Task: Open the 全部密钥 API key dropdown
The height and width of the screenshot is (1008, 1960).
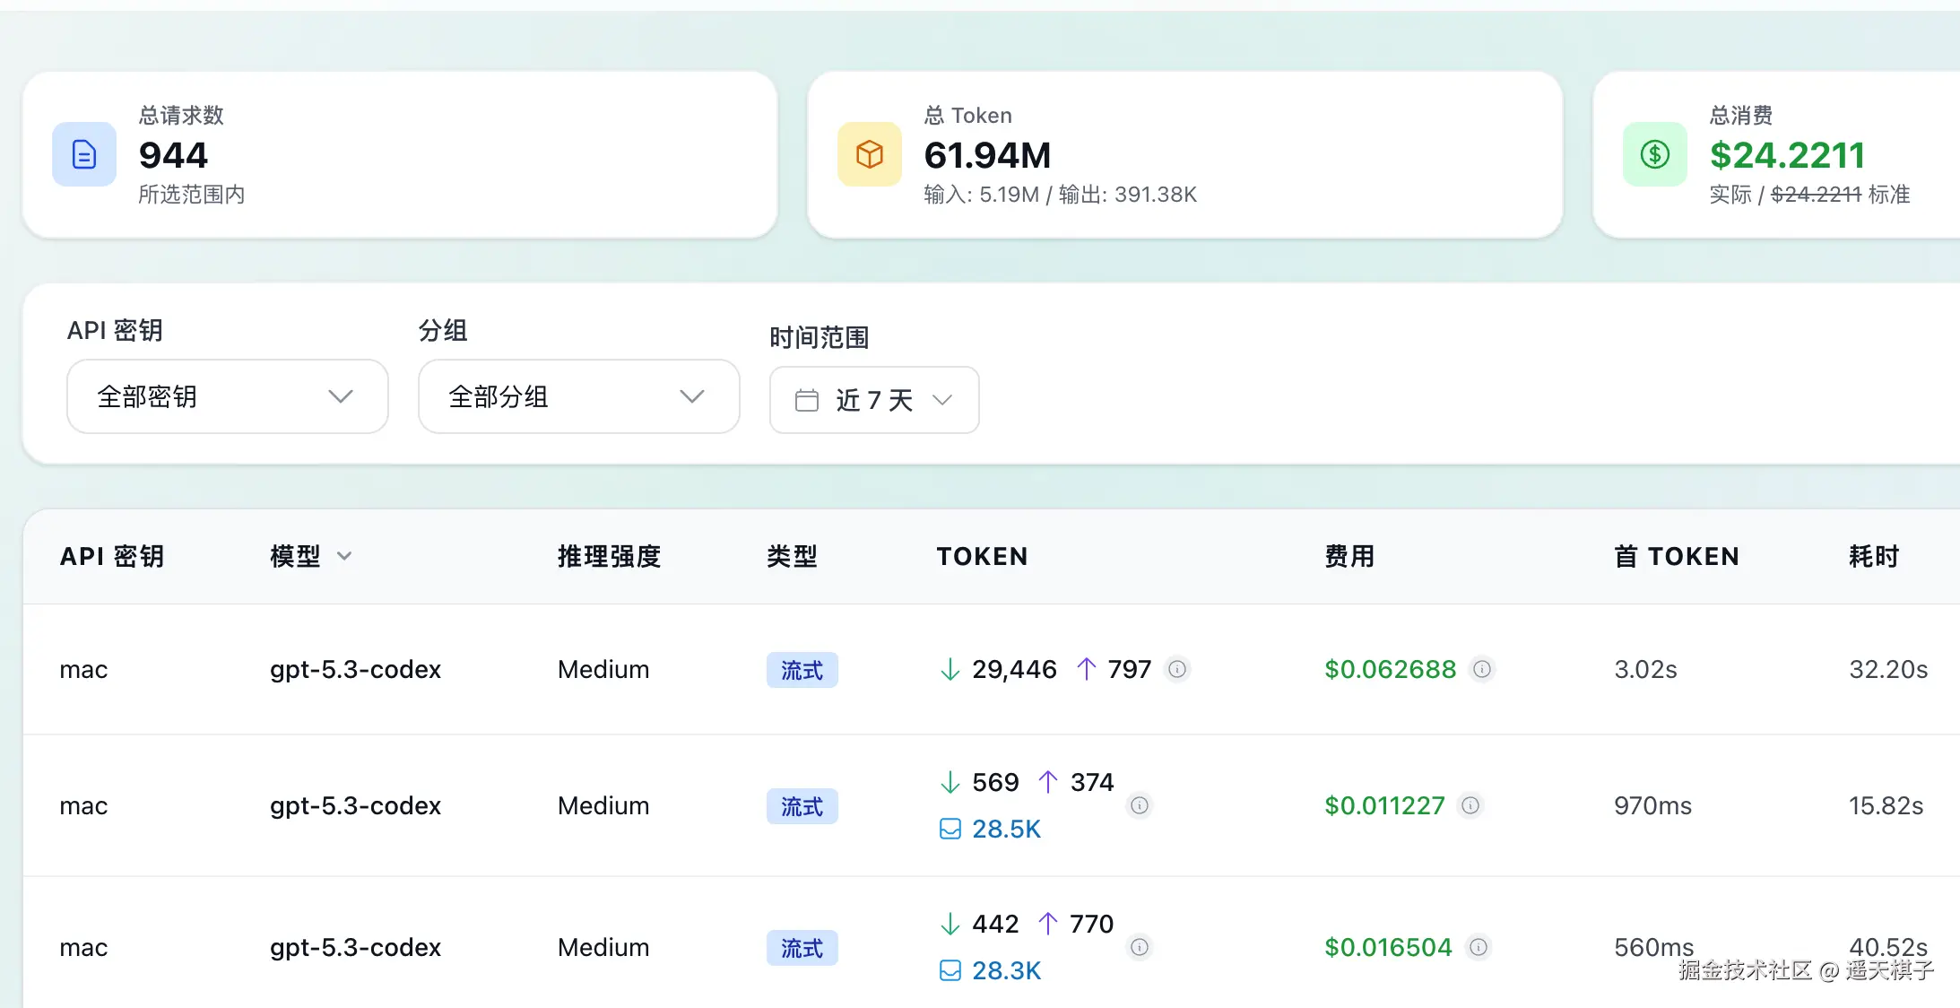Action: [227, 396]
